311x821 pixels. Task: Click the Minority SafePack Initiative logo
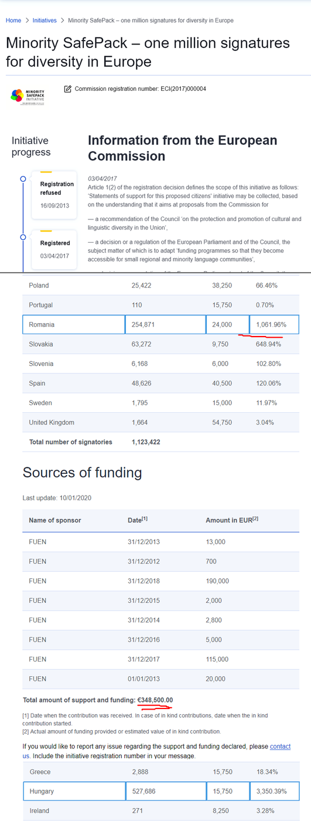(x=28, y=96)
